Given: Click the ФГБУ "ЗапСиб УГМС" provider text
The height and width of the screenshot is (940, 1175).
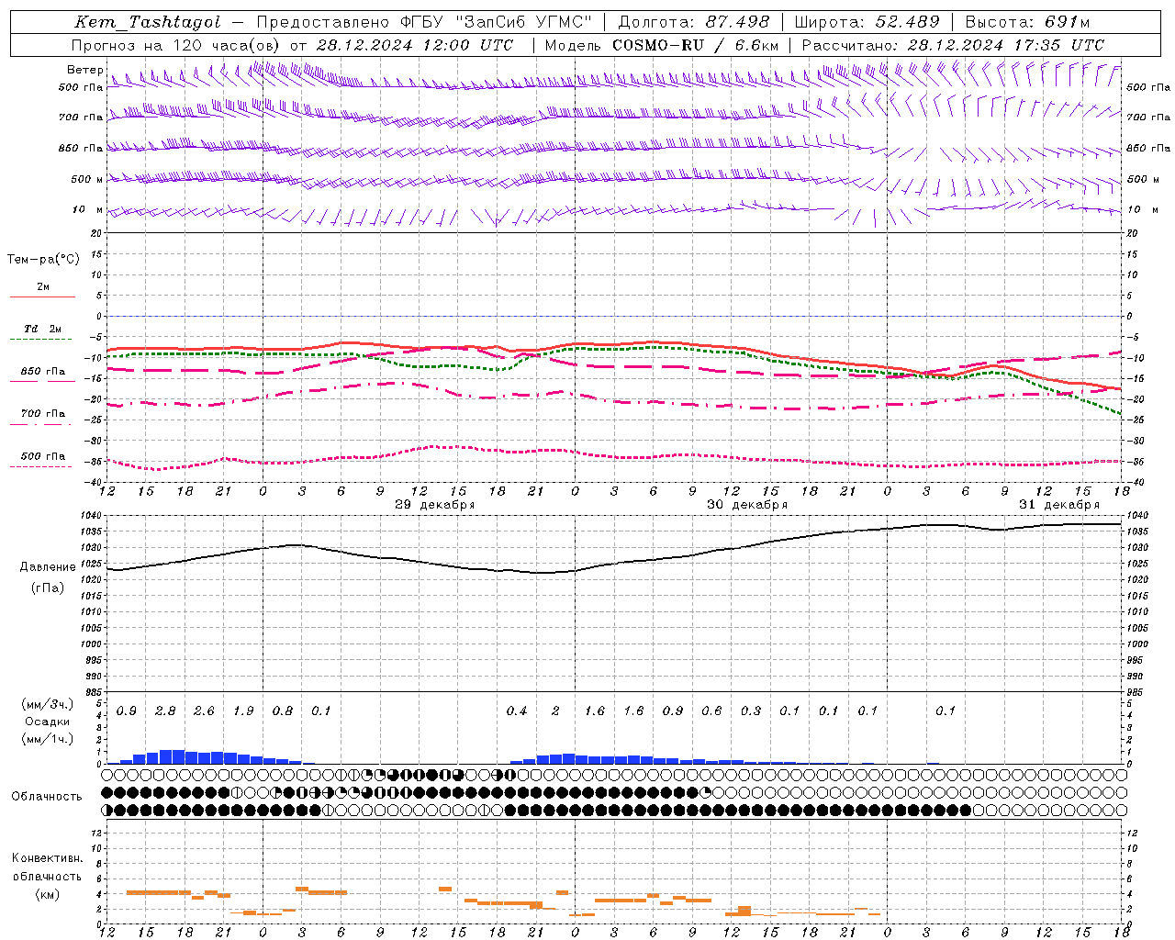Looking at the screenshot, I should coord(497,22).
